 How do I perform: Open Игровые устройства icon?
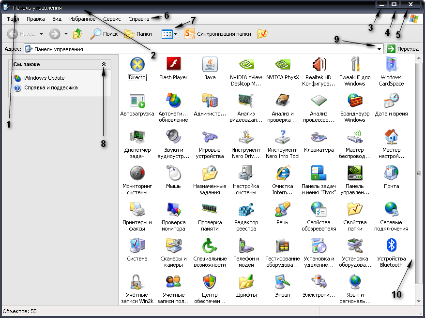tap(210, 137)
